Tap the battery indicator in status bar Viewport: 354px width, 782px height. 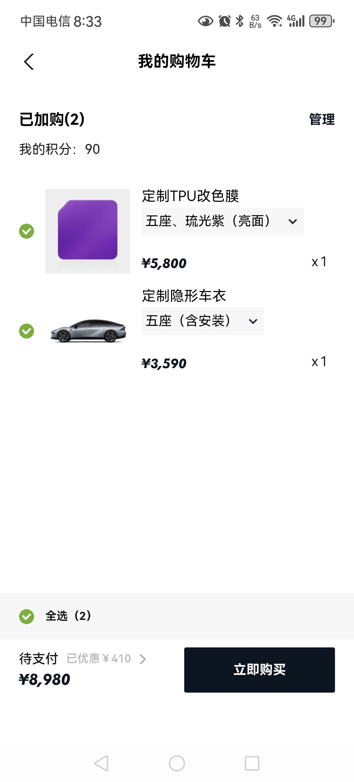322,21
